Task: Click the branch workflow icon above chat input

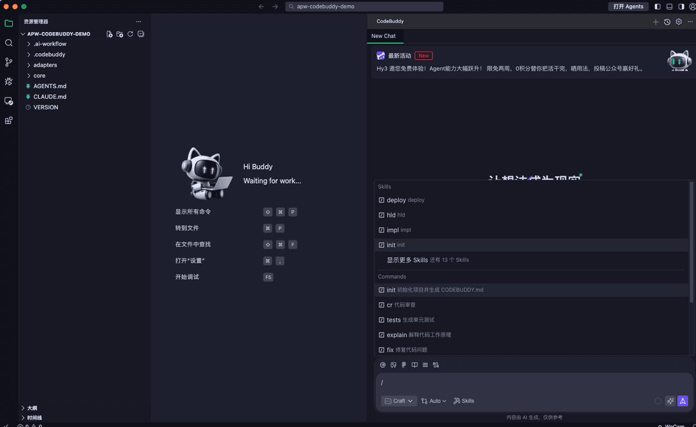Action: point(436,365)
